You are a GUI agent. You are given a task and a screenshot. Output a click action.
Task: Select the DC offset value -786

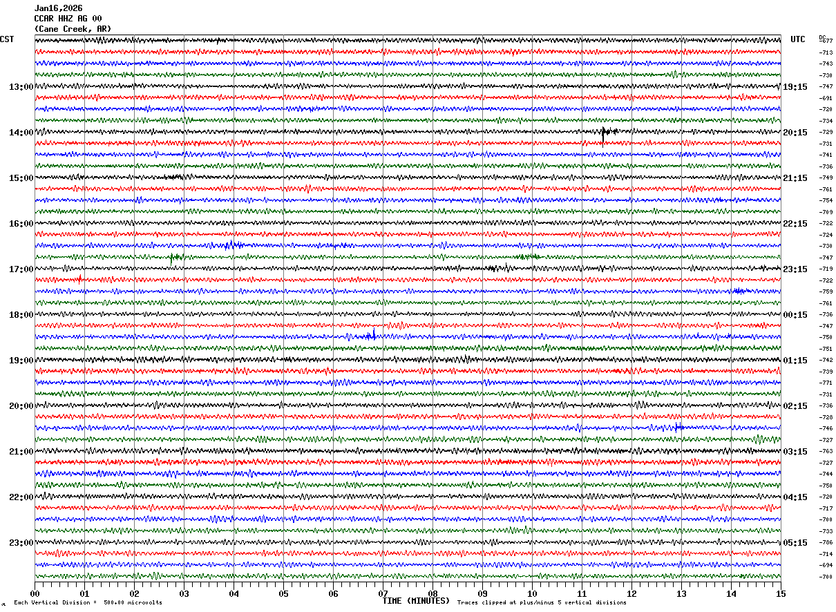click(x=826, y=542)
